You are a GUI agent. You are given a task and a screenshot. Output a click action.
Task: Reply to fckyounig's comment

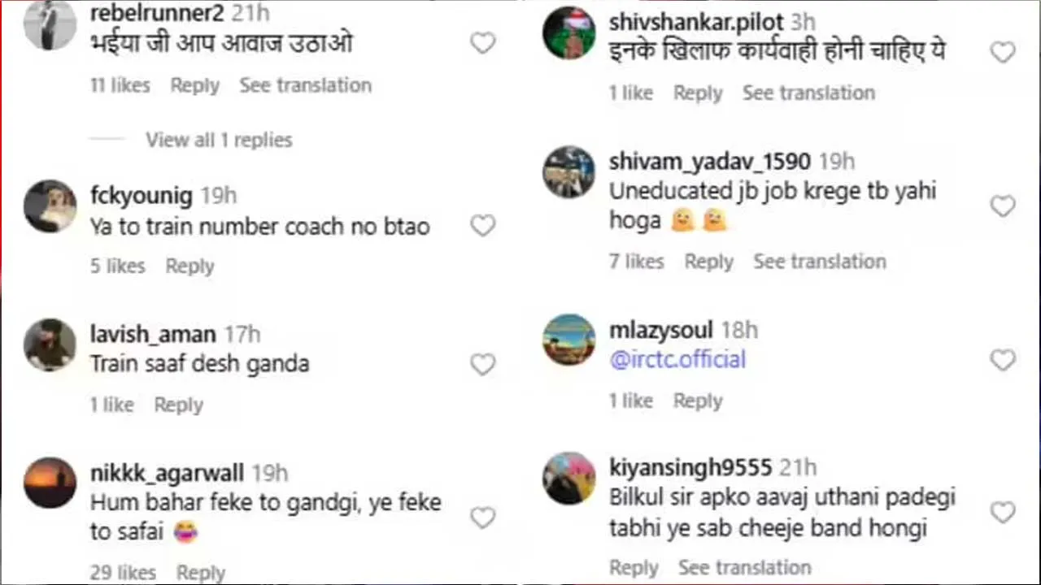coord(189,266)
